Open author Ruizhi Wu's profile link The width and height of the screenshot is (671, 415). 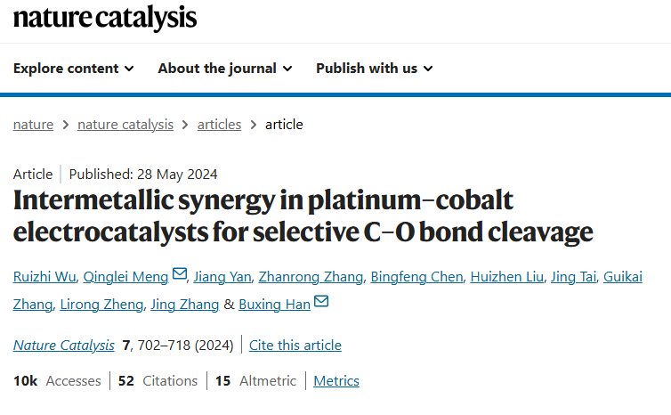pos(44,277)
